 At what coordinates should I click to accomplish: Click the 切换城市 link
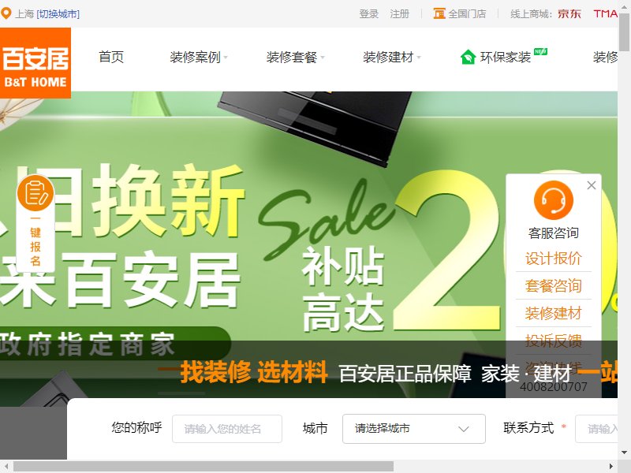coord(58,14)
